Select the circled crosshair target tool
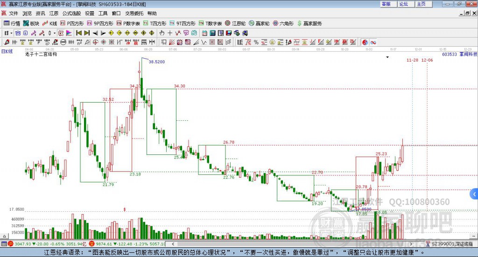The height and width of the screenshot is (257, 478). (x=95, y=42)
